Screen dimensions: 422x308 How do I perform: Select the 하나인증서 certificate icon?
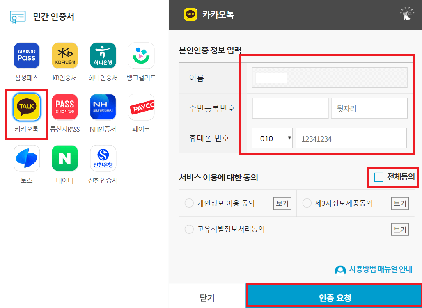pyautogui.click(x=103, y=56)
